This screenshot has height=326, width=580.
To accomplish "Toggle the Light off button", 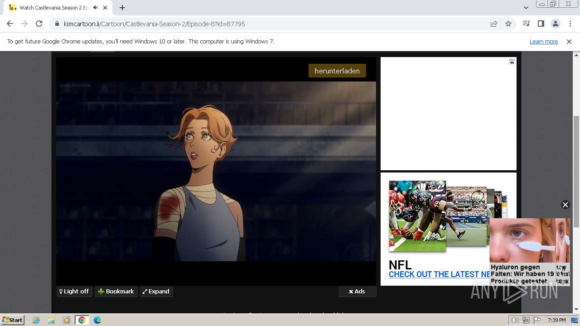I will click(74, 292).
